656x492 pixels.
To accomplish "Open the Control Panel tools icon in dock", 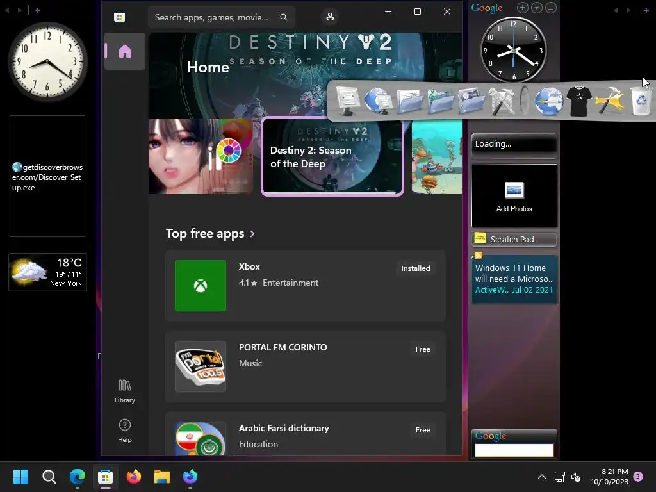I will [x=502, y=101].
